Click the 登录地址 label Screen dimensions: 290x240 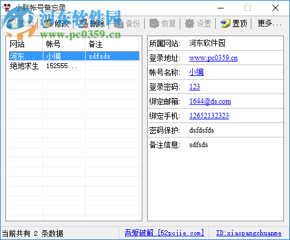click(165, 58)
